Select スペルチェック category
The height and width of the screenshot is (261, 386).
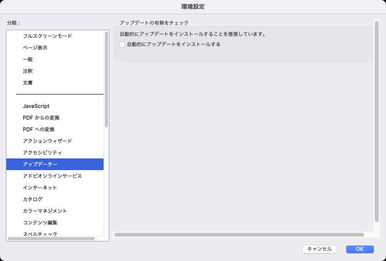point(54,233)
